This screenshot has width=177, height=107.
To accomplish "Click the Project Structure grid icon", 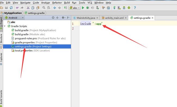I will pos(108,8).
